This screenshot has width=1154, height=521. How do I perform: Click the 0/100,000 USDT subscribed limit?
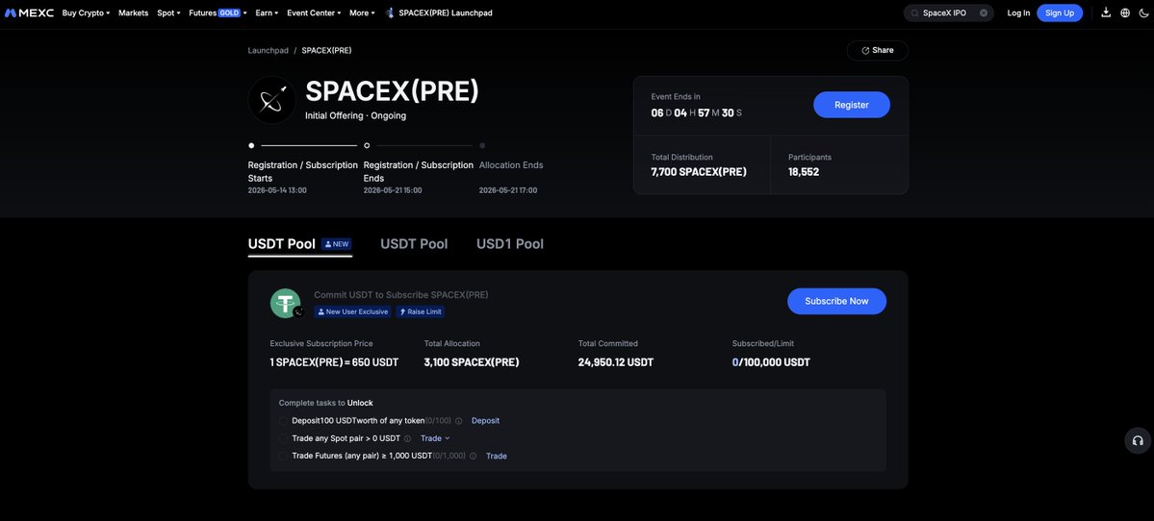(771, 362)
